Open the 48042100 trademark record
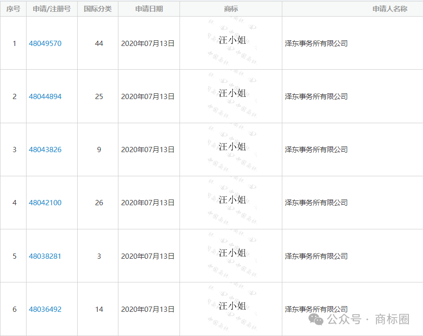 click(x=45, y=203)
